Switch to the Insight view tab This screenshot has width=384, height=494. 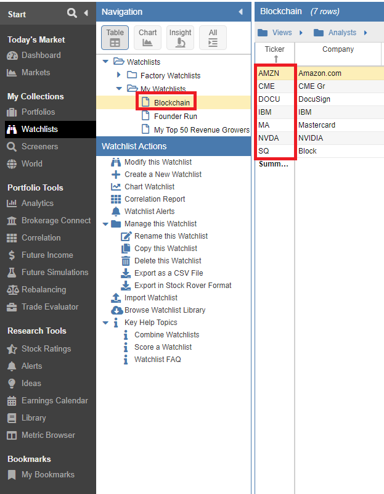(x=181, y=38)
